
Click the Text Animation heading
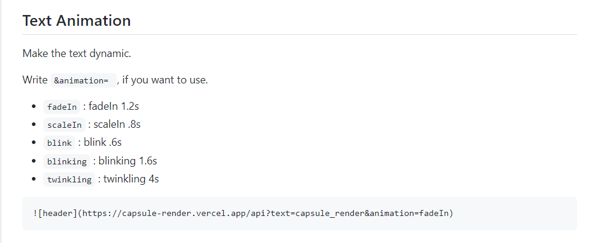click(76, 20)
